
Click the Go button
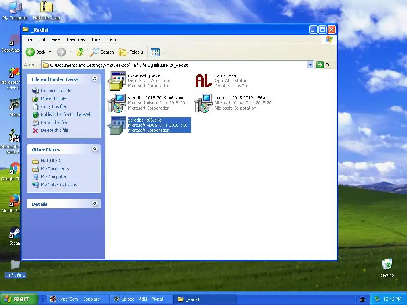tap(324, 65)
